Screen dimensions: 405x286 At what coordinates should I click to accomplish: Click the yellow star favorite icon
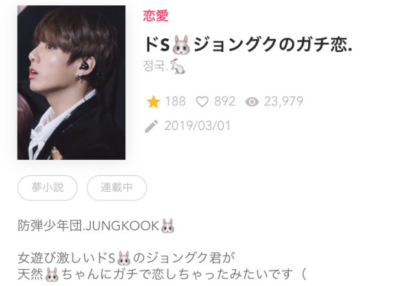153,101
